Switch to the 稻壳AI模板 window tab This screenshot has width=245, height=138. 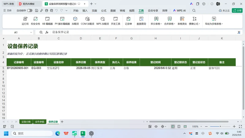(x=29, y=4)
